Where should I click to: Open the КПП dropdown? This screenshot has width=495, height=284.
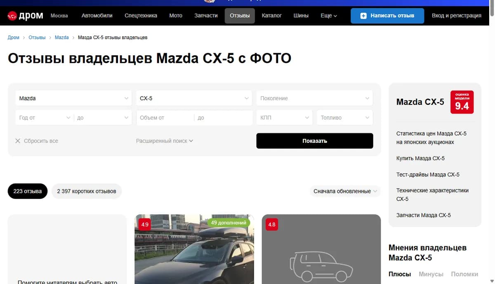(285, 118)
